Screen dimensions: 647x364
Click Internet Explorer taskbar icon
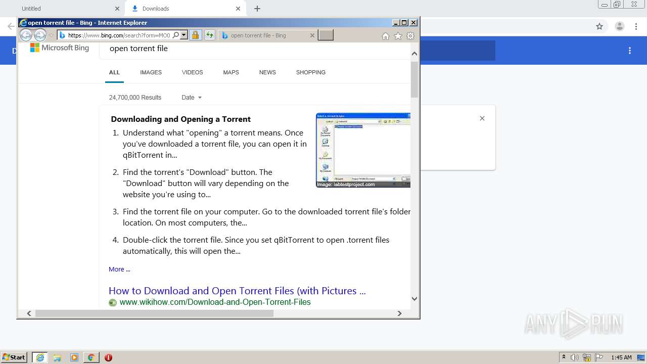coord(40,357)
